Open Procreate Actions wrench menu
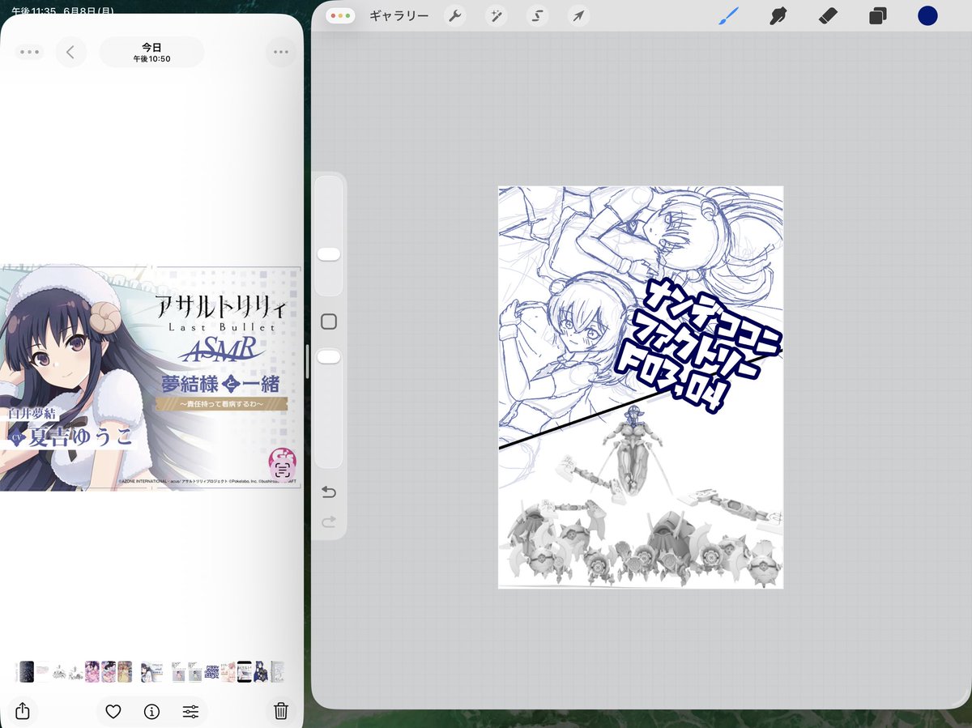 tap(455, 15)
